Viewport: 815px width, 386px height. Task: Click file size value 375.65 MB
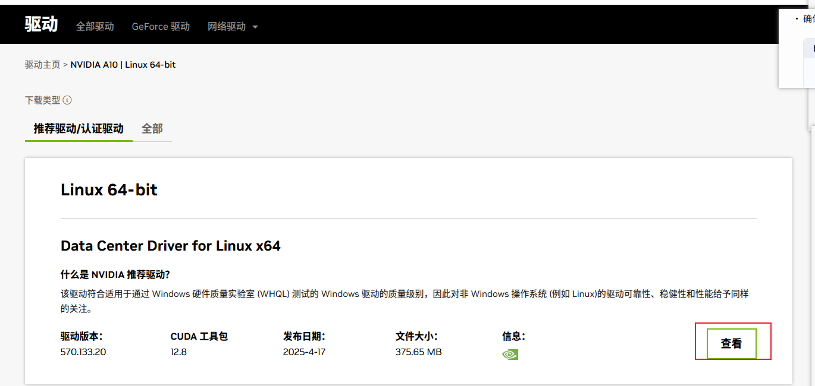419,352
